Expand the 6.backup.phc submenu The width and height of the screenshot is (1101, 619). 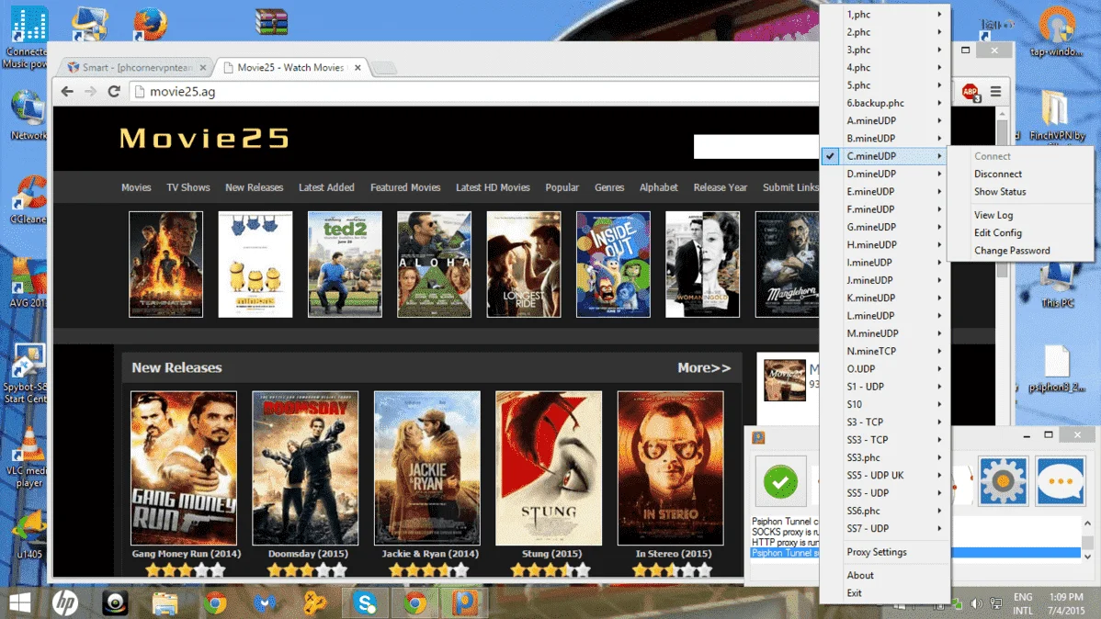pyautogui.click(x=885, y=103)
